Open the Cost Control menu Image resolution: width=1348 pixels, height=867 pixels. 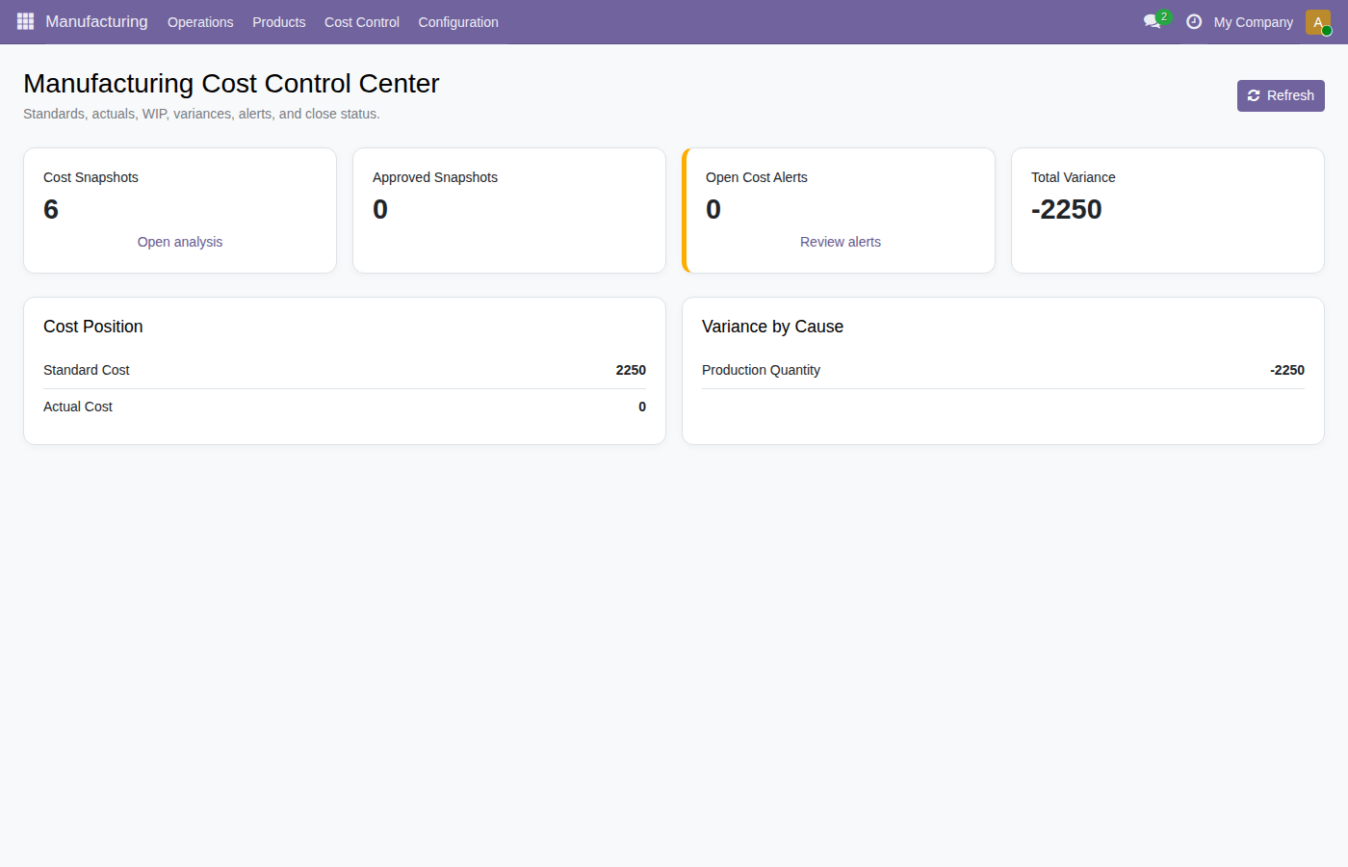point(362,22)
